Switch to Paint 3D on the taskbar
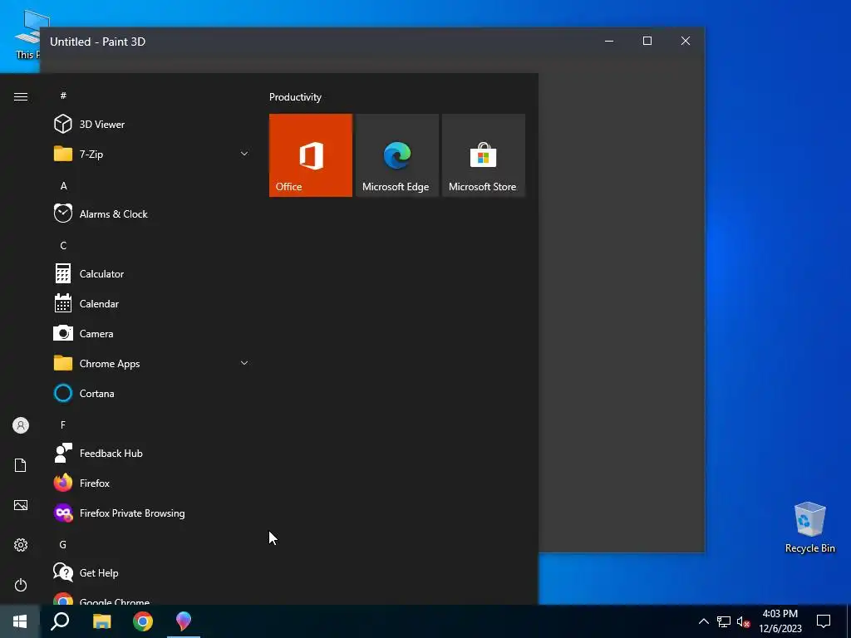This screenshot has width=851, height=638. click(x=184, y=621)
